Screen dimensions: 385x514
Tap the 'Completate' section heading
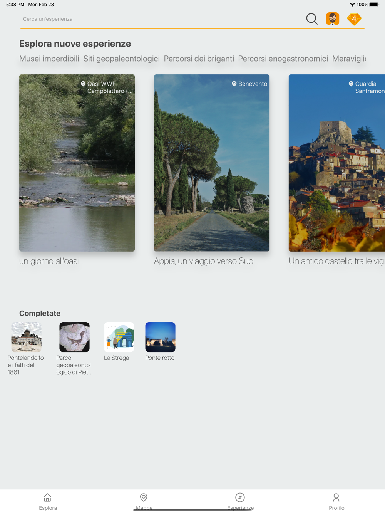(x=40, y=313)
